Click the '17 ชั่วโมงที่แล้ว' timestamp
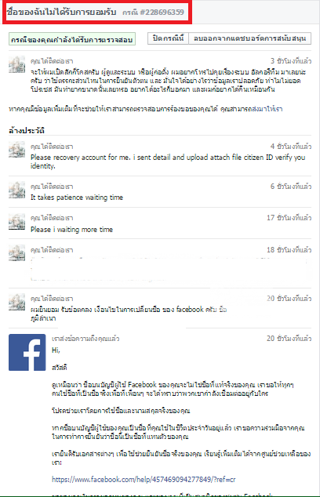The width and height of the screenshot is (320, 497). [289, 218]
